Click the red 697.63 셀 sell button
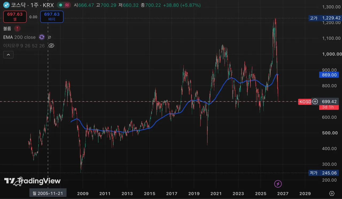This screenshot has width=342, height=199. [15, 17]
